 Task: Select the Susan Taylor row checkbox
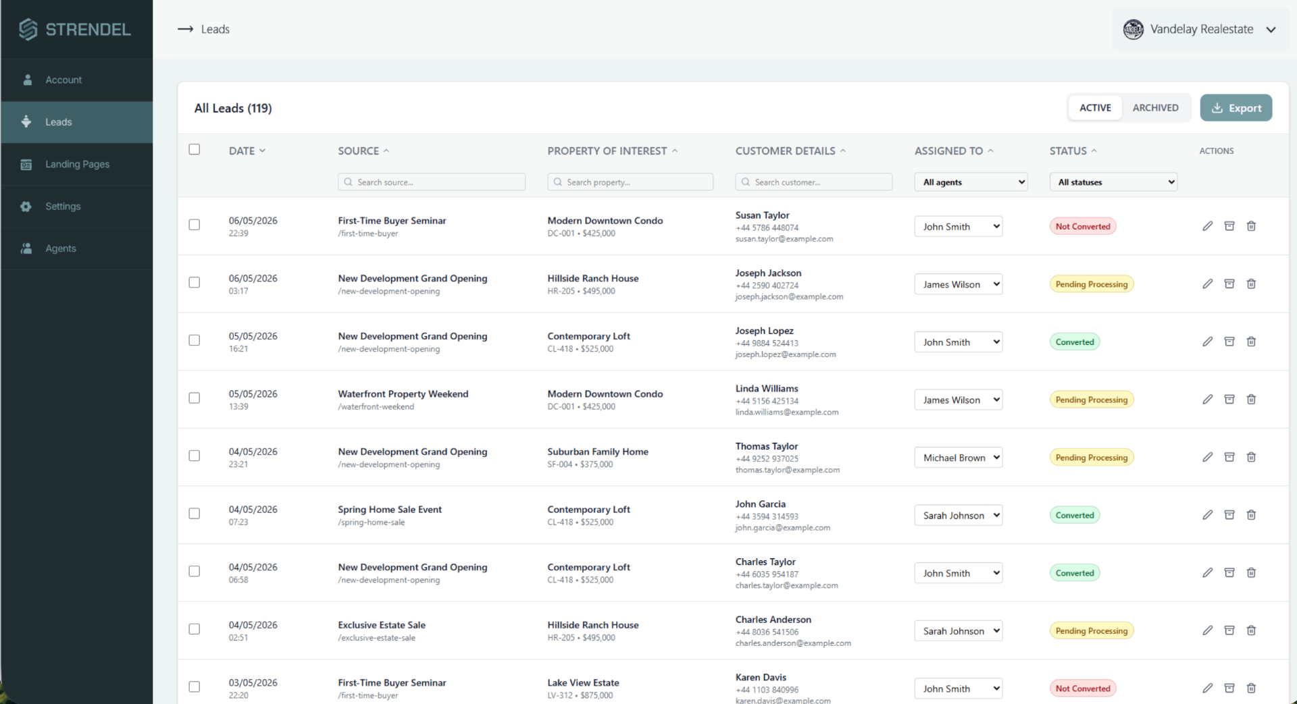pos(195,225)
